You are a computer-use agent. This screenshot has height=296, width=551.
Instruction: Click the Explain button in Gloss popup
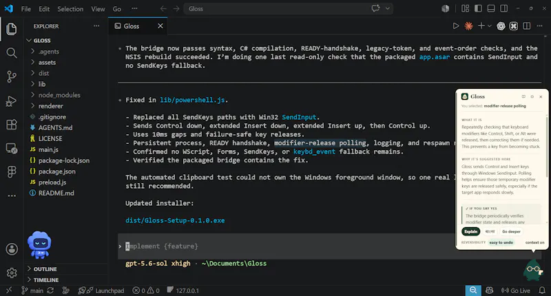470,231
